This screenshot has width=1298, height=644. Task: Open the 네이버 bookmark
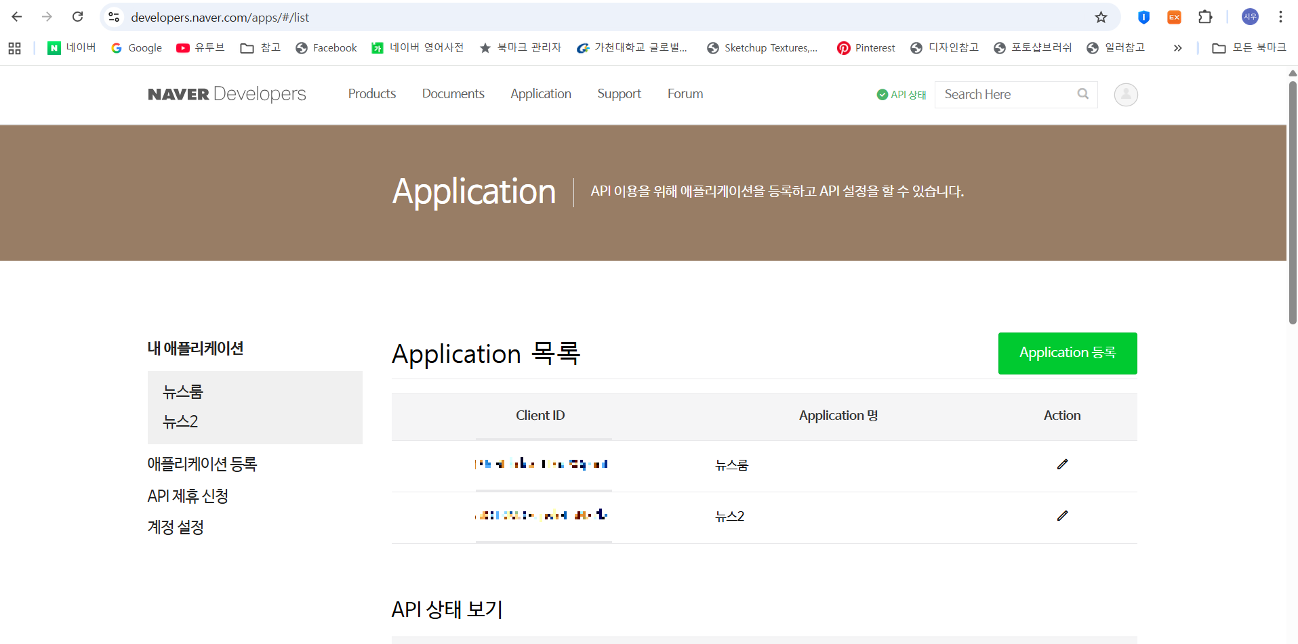(x=71, y=48)
